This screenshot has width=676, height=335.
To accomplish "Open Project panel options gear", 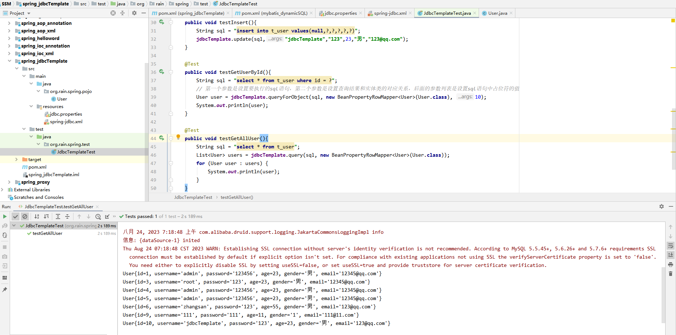I will point(134,13).
